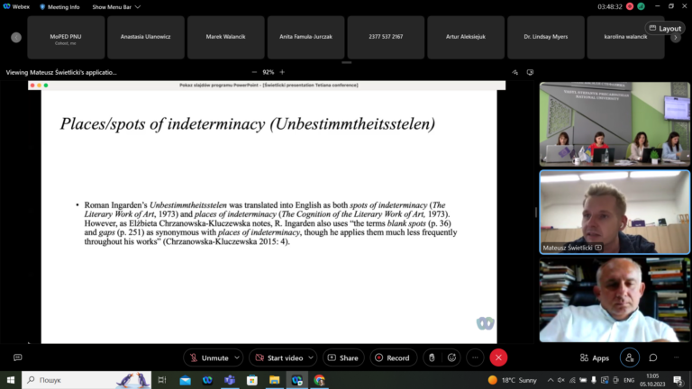The height and width of the screenshot is (389, 692).
Task: Open the participants panel icon
Action: [x=629, y=357]
